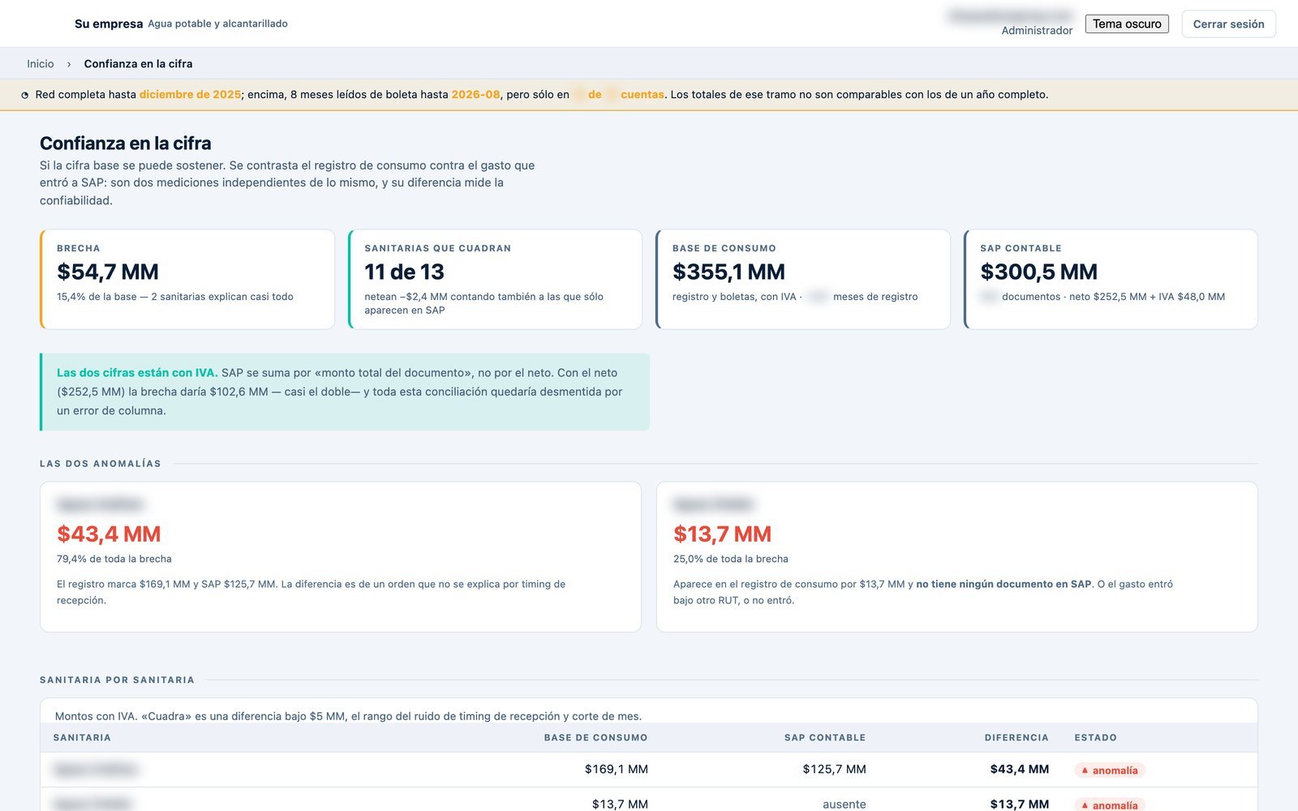Click the 'ausente' cell in the table
Image resolution: width=1298 pixels, height=811 pixels.
(x=845, y=805)
